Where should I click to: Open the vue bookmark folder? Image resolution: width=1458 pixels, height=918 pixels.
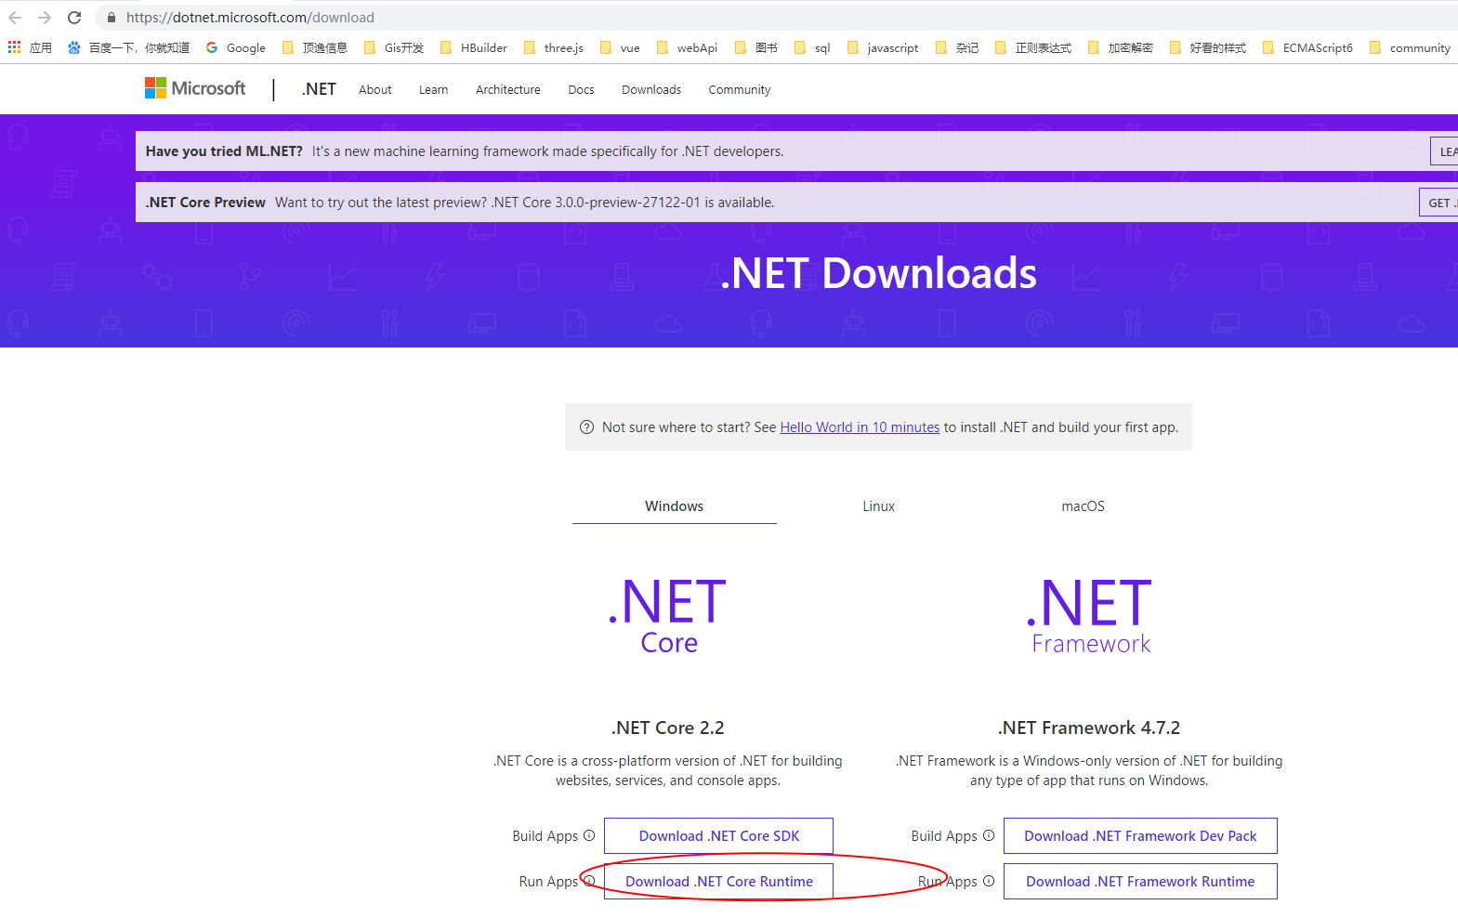pos(620,47)
